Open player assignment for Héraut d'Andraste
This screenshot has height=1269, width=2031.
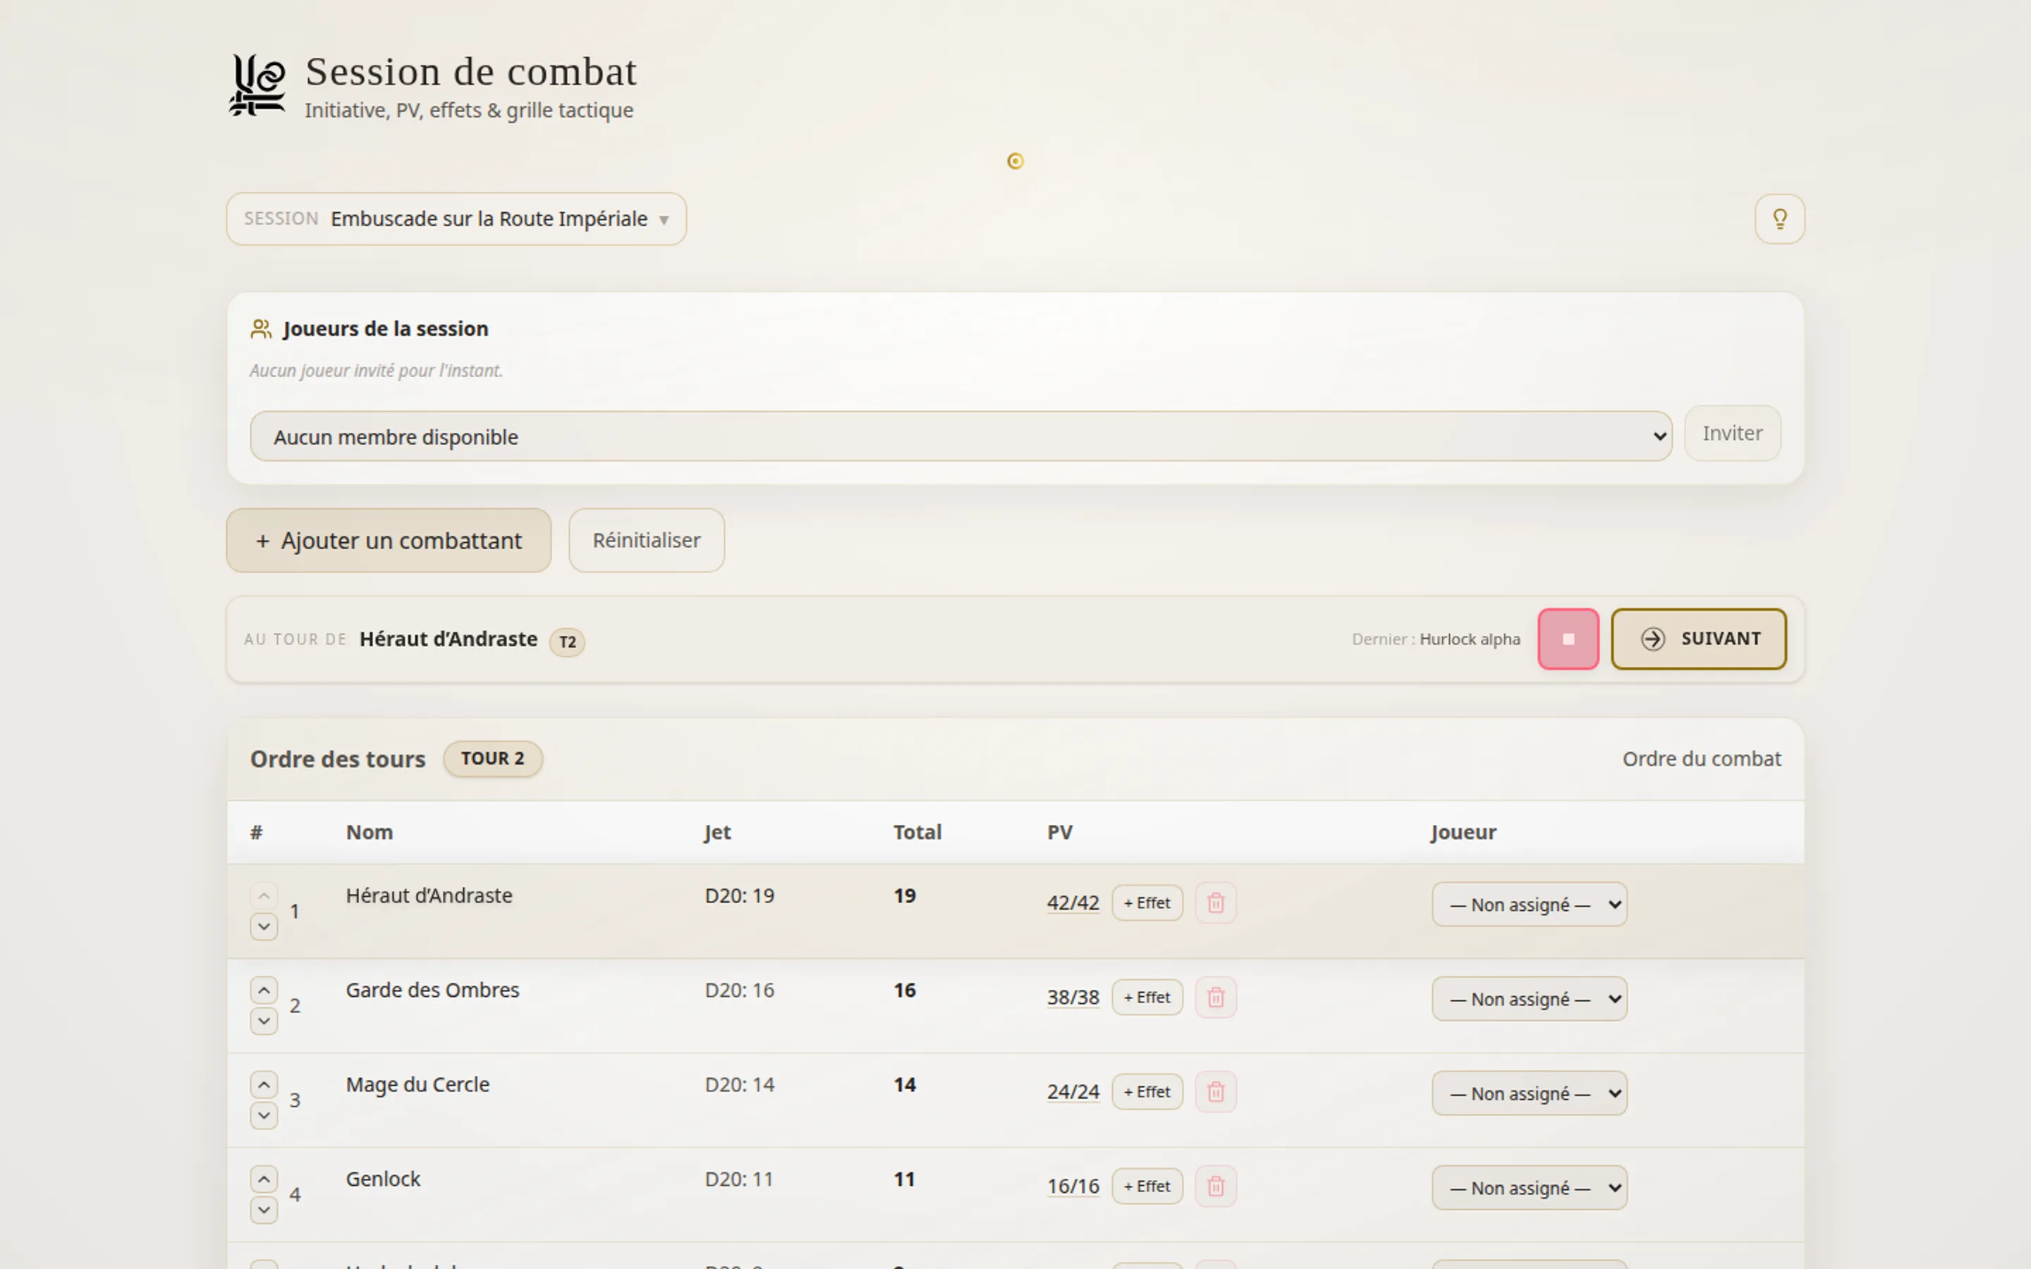pyautogui.click(x=1529, y=905)
